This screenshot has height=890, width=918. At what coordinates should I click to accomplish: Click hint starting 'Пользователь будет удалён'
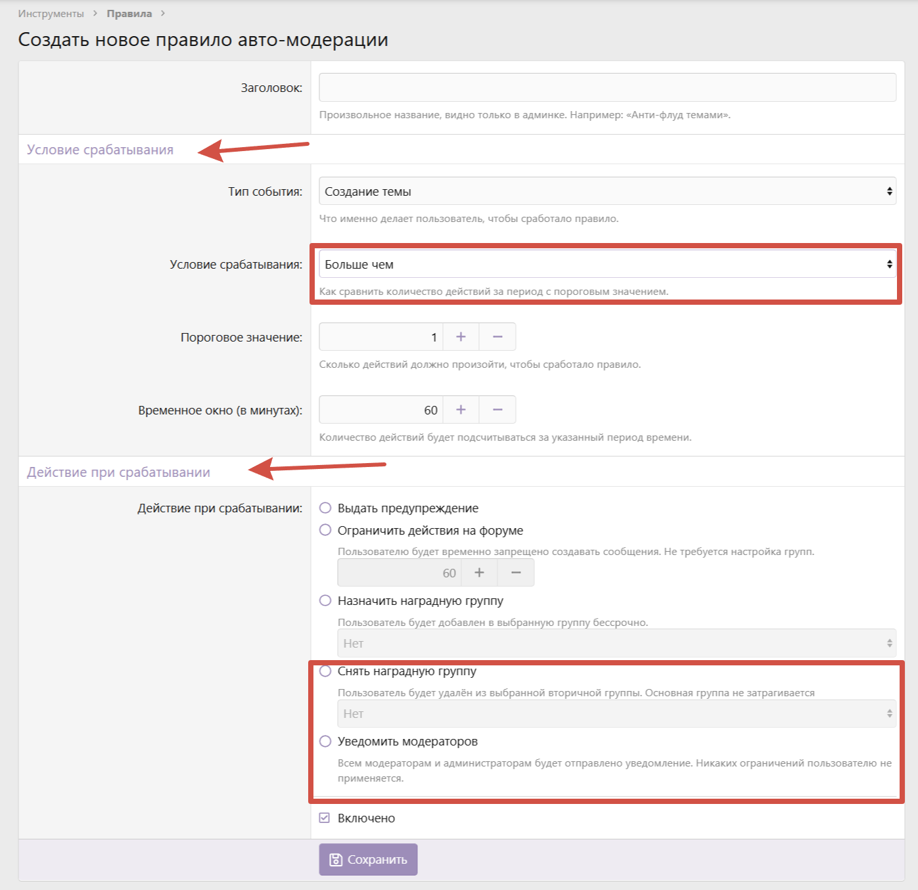(576, 693)
